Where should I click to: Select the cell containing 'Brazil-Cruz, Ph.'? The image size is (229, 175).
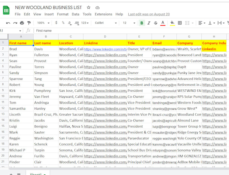[46, 115]
